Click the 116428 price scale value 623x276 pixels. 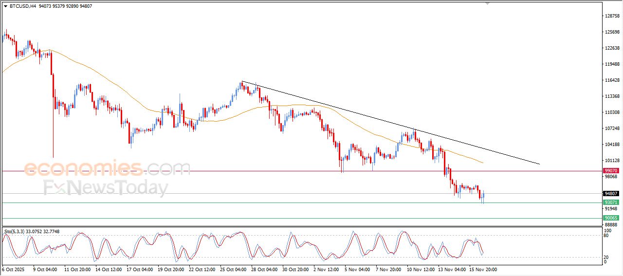point(611,80)
